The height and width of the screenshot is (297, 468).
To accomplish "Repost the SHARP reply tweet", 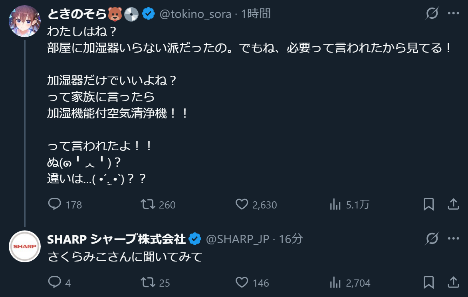I will point(148,283).
